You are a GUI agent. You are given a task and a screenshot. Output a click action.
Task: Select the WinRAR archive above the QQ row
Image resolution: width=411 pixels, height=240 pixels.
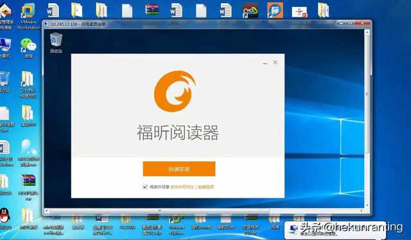coord(28,187)
